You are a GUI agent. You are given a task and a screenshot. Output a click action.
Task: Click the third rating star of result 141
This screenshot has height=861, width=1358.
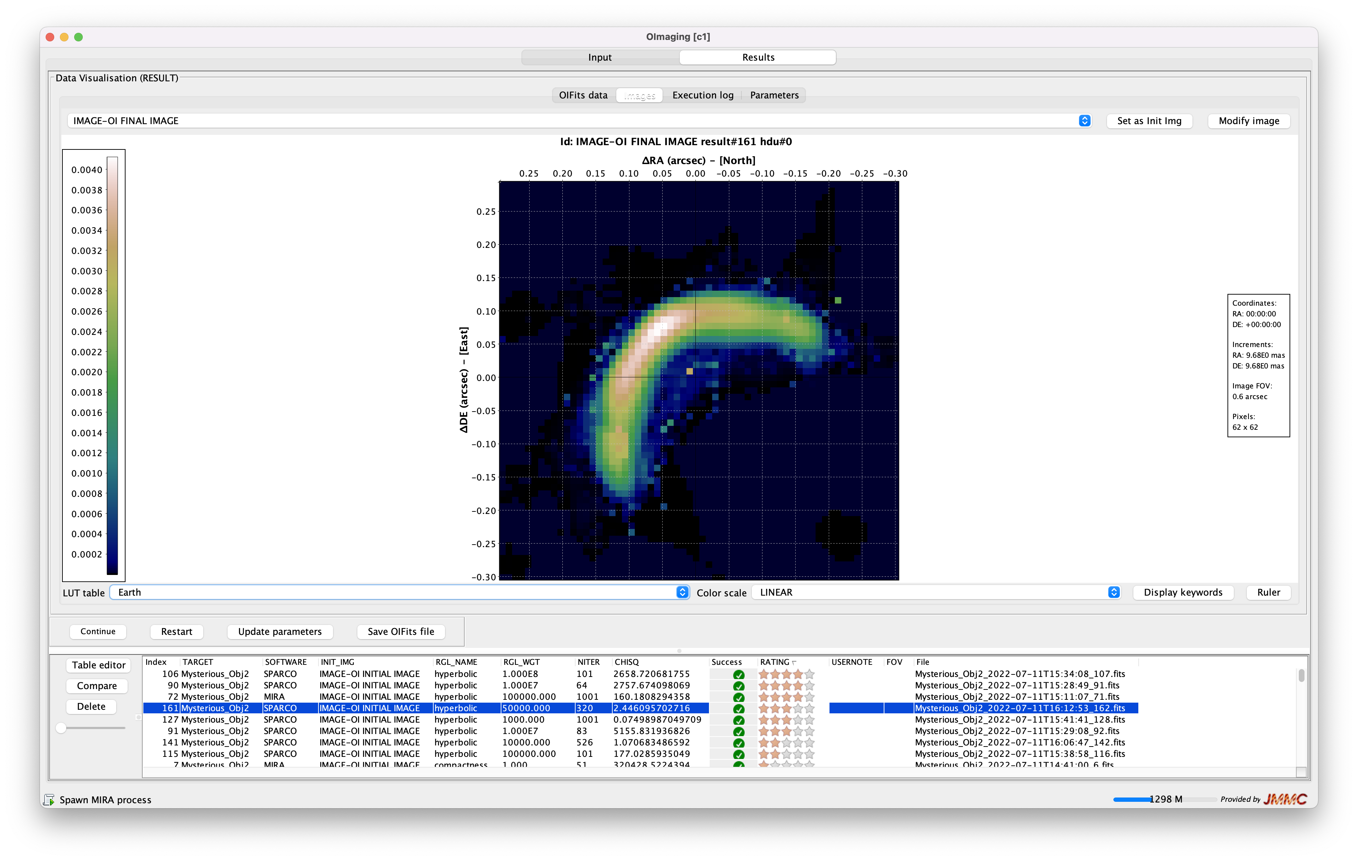787,743
